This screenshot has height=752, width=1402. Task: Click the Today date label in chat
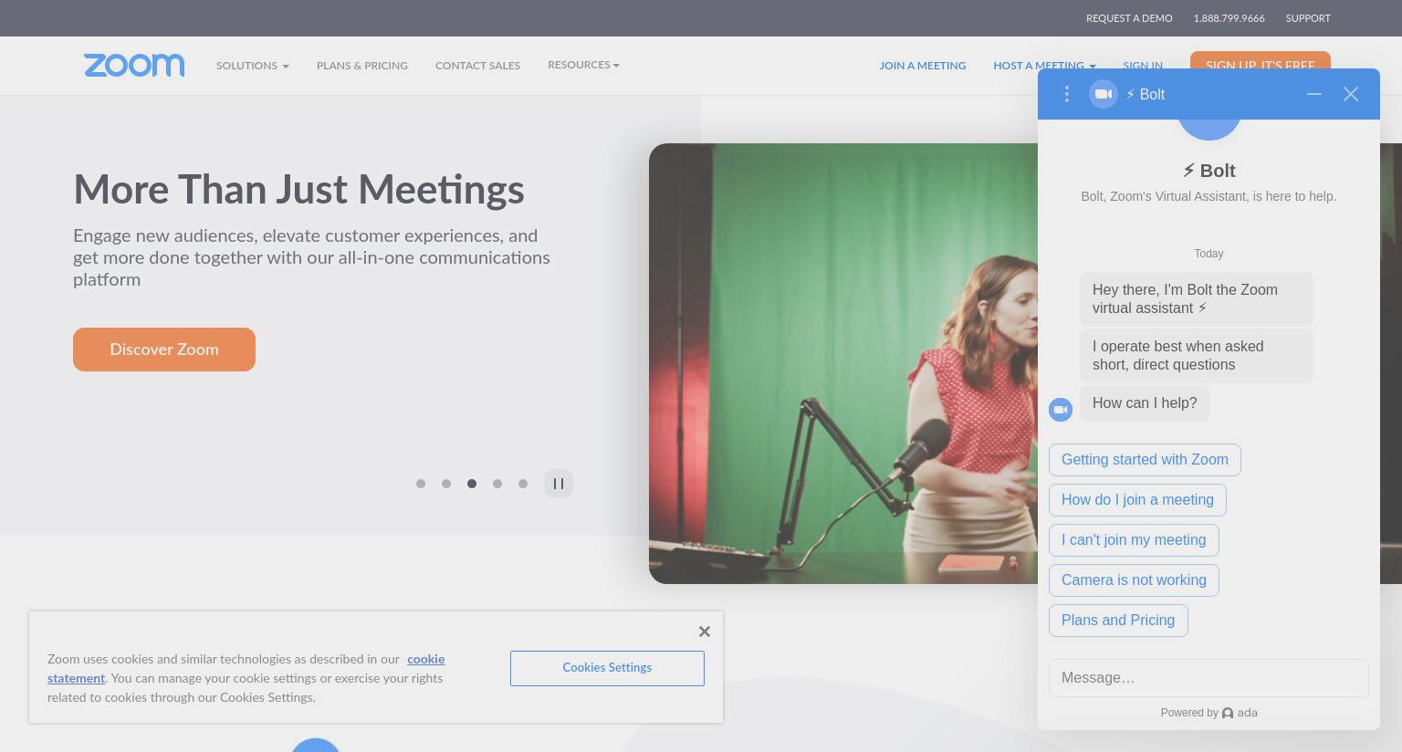(1208, 254)
